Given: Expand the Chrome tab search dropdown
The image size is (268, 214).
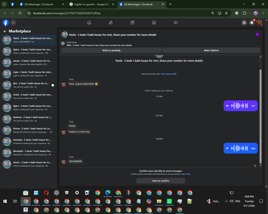Looking at the screenshot, I should click(x=4, y=4).
